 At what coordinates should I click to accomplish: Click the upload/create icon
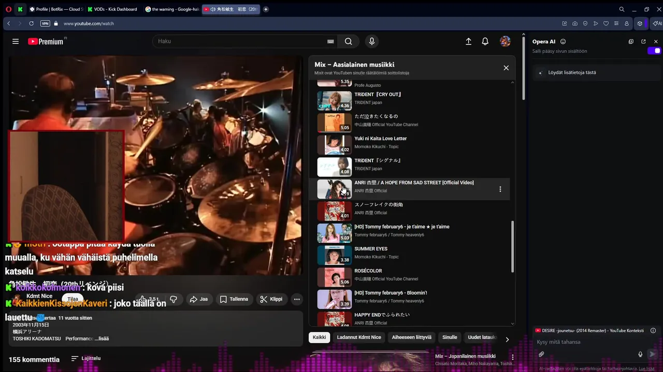pyautogui.click(x=468, y=41)
